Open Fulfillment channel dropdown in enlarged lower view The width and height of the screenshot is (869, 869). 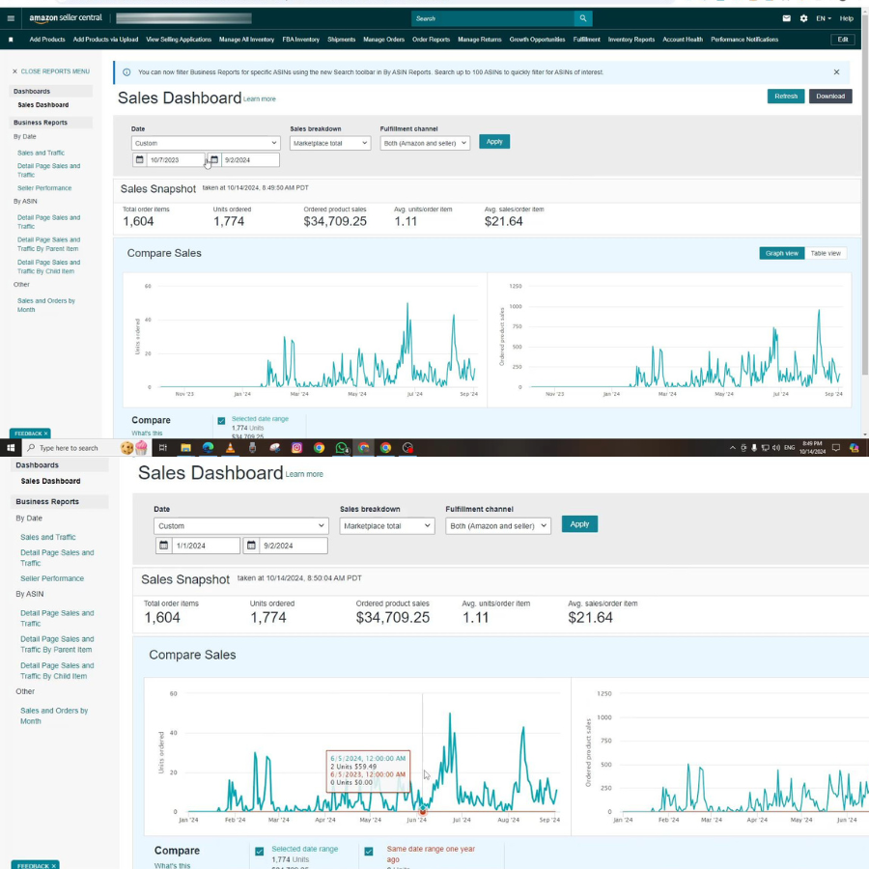498,526
